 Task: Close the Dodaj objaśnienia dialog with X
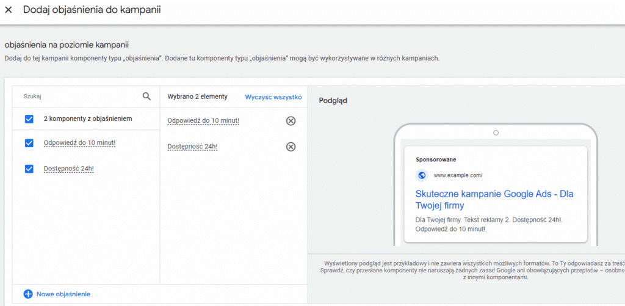coord(9,10)
